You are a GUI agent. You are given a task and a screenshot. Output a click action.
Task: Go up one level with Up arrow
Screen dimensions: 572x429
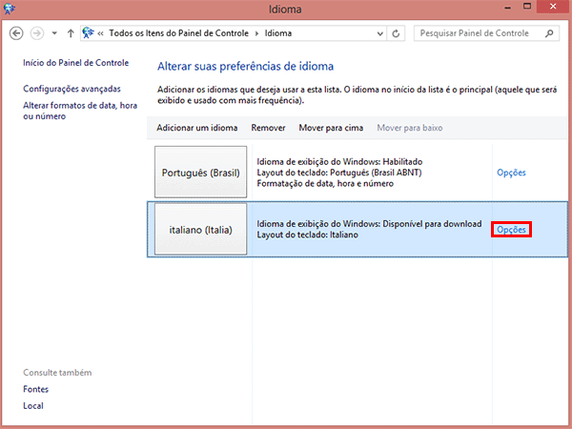(71, 33)
